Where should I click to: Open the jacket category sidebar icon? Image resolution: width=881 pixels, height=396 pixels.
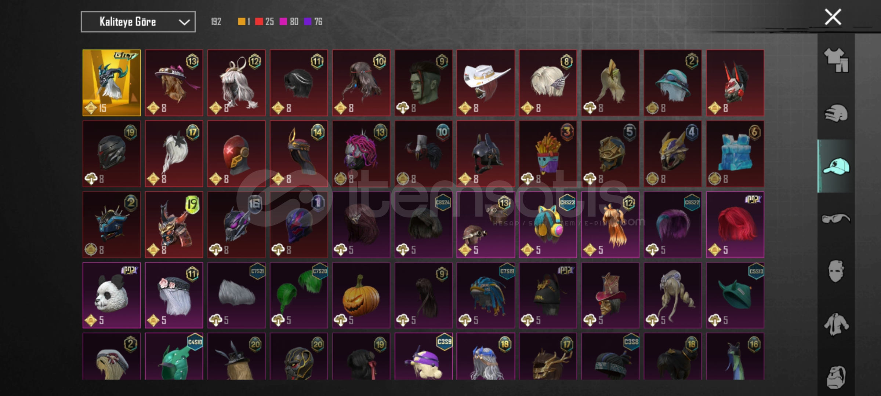pyautogui.click(x=836, y=324)
